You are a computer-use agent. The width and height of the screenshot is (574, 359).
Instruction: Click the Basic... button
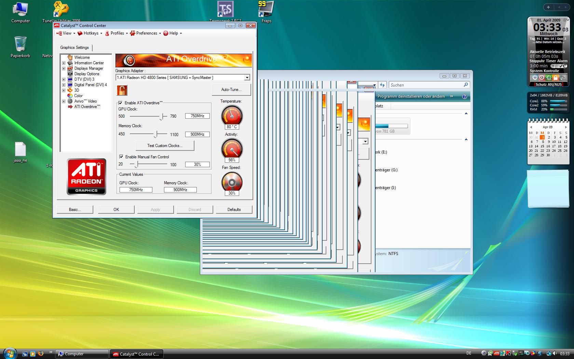point(75,210)
